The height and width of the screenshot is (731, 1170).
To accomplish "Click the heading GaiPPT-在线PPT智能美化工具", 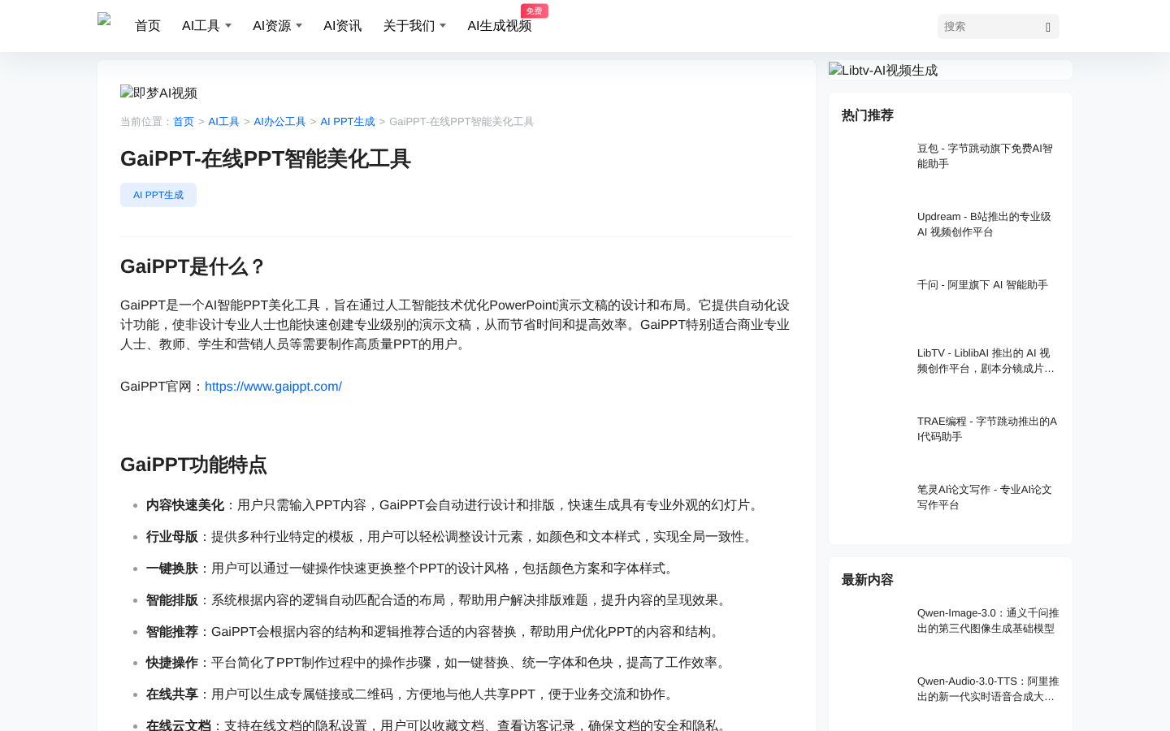I will [266, 158].
